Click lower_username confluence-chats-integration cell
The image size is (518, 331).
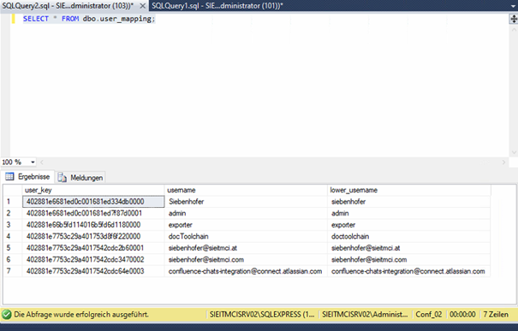[x=409, y=271]
